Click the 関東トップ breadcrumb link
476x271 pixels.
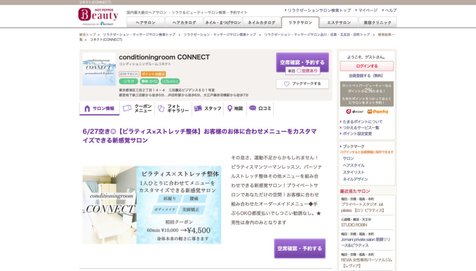[220, 34]
